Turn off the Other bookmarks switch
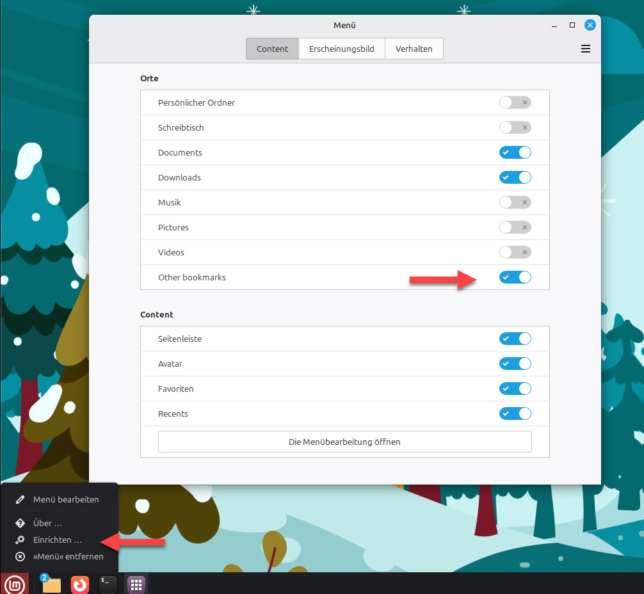 pos(515,277)
